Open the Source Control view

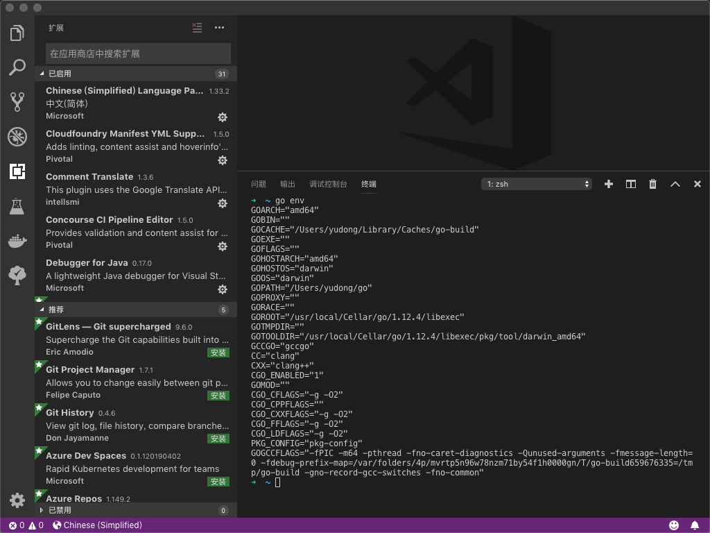(17, 101)
